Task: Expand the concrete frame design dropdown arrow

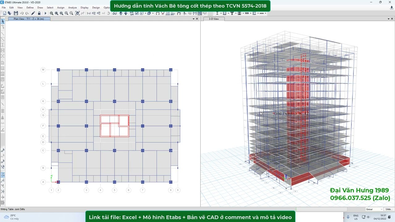Action: point(228,13)
